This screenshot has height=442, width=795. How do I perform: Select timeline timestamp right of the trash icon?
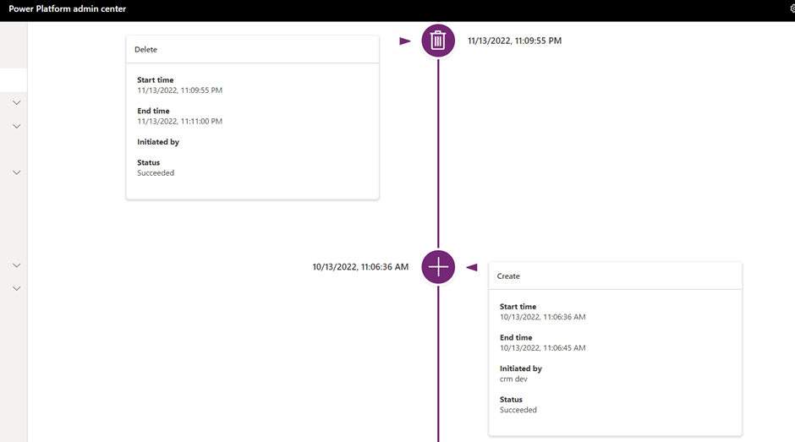coord(514,41)
